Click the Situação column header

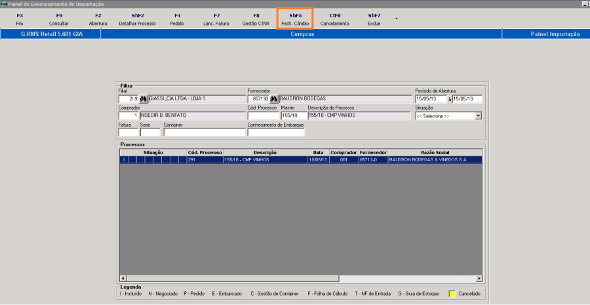coord(153,152)
